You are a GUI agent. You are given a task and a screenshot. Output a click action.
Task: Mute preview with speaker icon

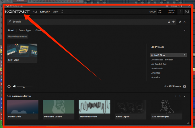pyautogui.click(x=15, y=86)
